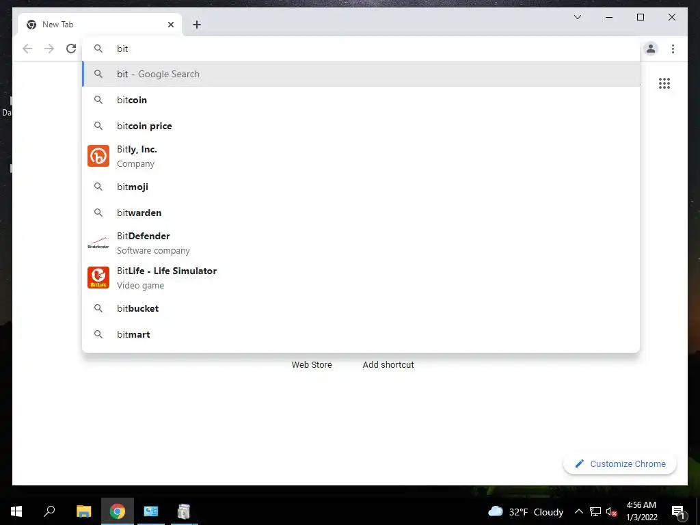
Task: Click the Back navigation arrow
Action: (x=27, y=49)
